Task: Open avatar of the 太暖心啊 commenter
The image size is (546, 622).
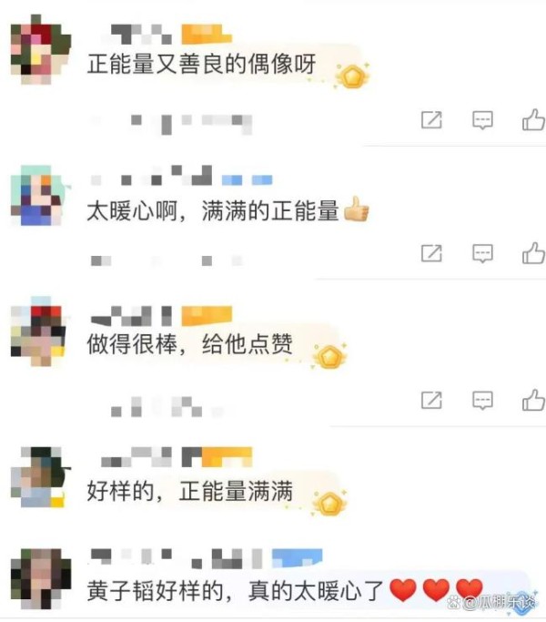Action: [x=37, y=196]
